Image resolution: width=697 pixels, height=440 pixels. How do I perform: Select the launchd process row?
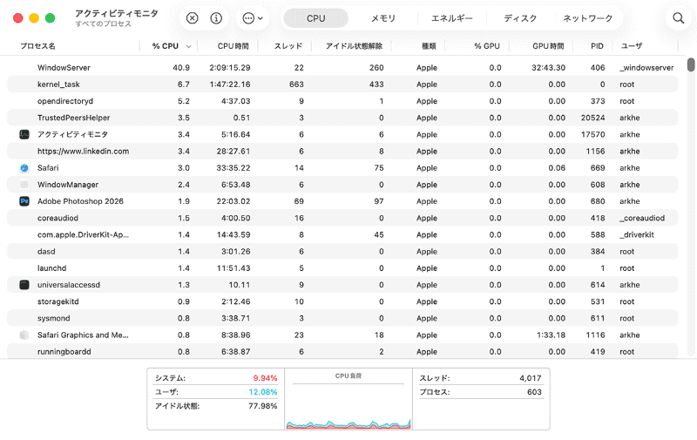tap(342, 268)
